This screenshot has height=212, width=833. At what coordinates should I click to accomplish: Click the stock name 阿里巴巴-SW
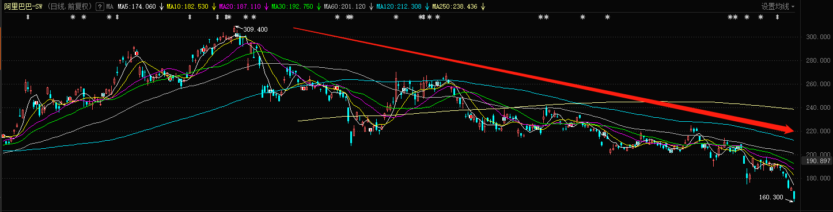[22, 6]
